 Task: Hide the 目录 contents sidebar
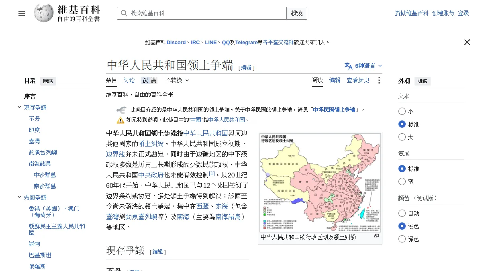pos(48,81)
